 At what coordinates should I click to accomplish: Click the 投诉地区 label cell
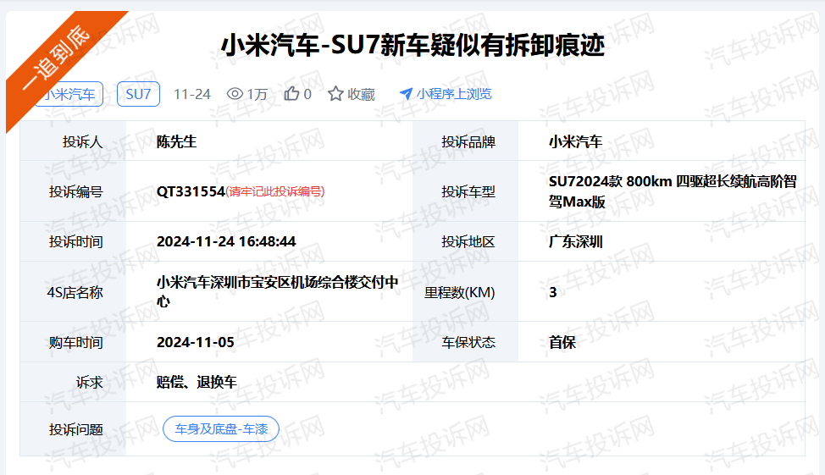click(x=466, y=241)
